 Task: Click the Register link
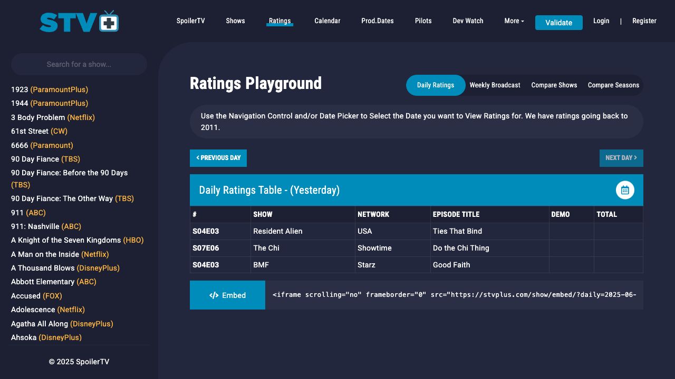point(644,21)
